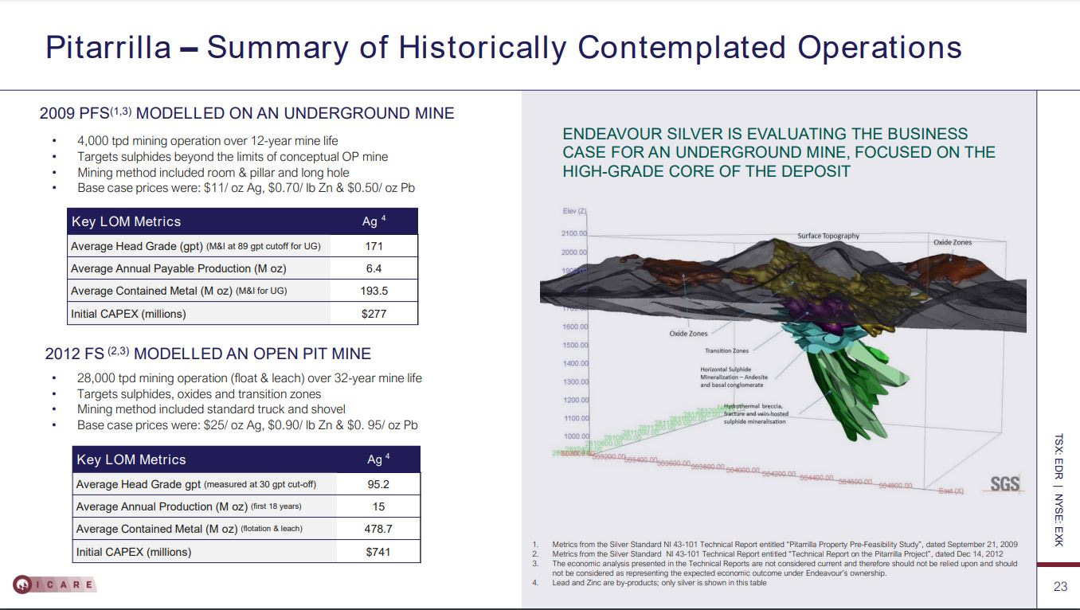Click the 'ENDEAVOUR SILVER IS EVALUATING' green heading
Image resolution: width=1080 pixels, height=610 pixels.
point(778,152)
